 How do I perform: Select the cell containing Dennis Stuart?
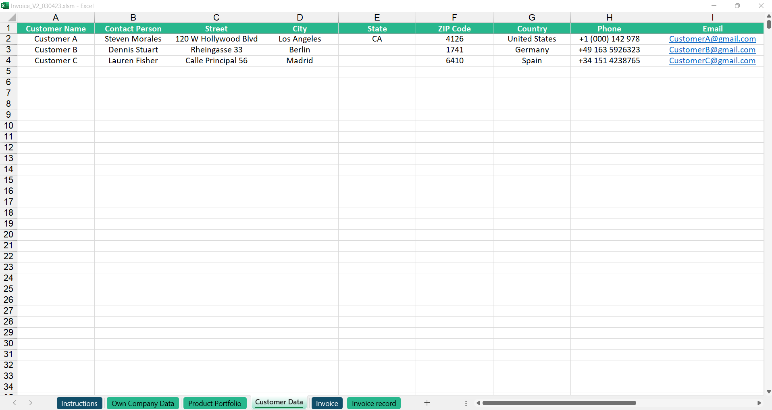133,50
